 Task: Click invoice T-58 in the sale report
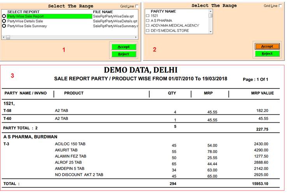(7, 111)
